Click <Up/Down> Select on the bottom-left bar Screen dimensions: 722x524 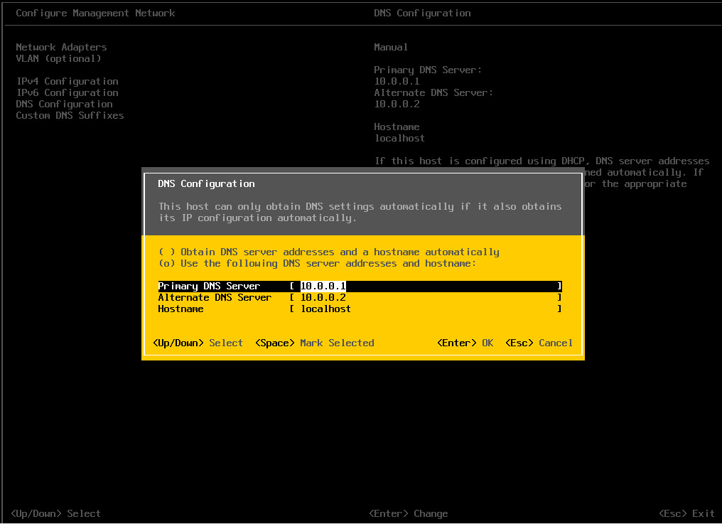pos(55,513)
